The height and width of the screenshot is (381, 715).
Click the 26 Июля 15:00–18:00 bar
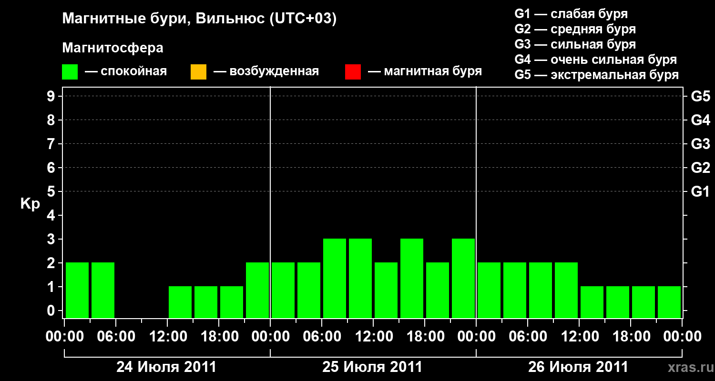click(618, 302)
